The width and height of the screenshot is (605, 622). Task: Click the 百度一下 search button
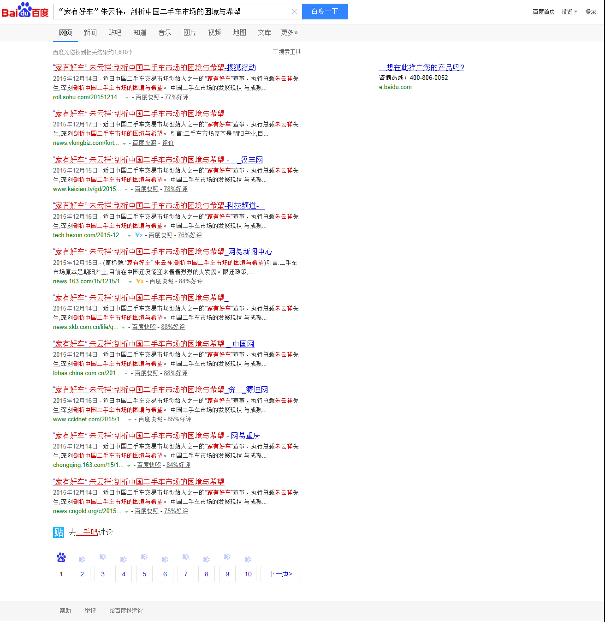pyautogui.click(x=325, y=12)
